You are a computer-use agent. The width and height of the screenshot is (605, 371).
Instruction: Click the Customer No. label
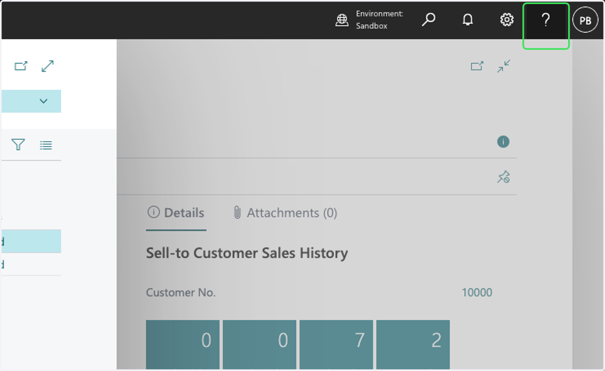(x=181, y=293)
